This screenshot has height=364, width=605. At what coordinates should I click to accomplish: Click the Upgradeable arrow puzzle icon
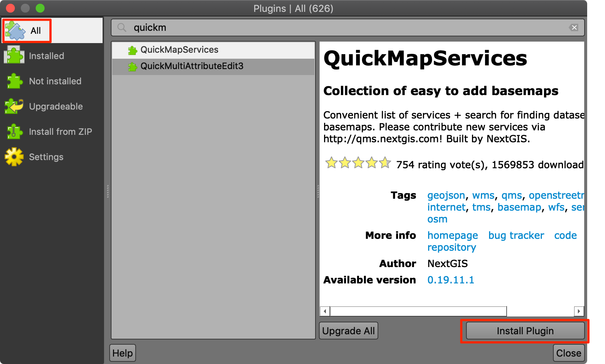[14, 106]
